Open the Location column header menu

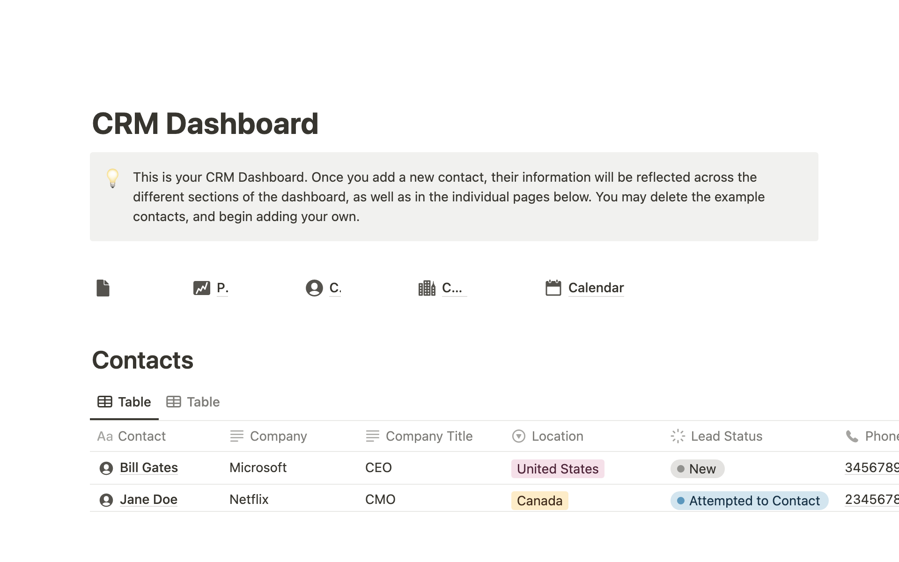coord(557,436)
